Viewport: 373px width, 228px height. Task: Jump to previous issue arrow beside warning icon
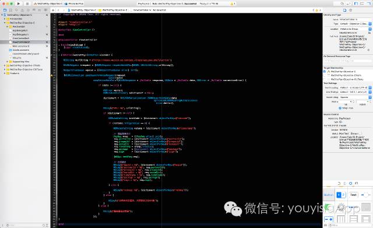click(x=314, y=10)
